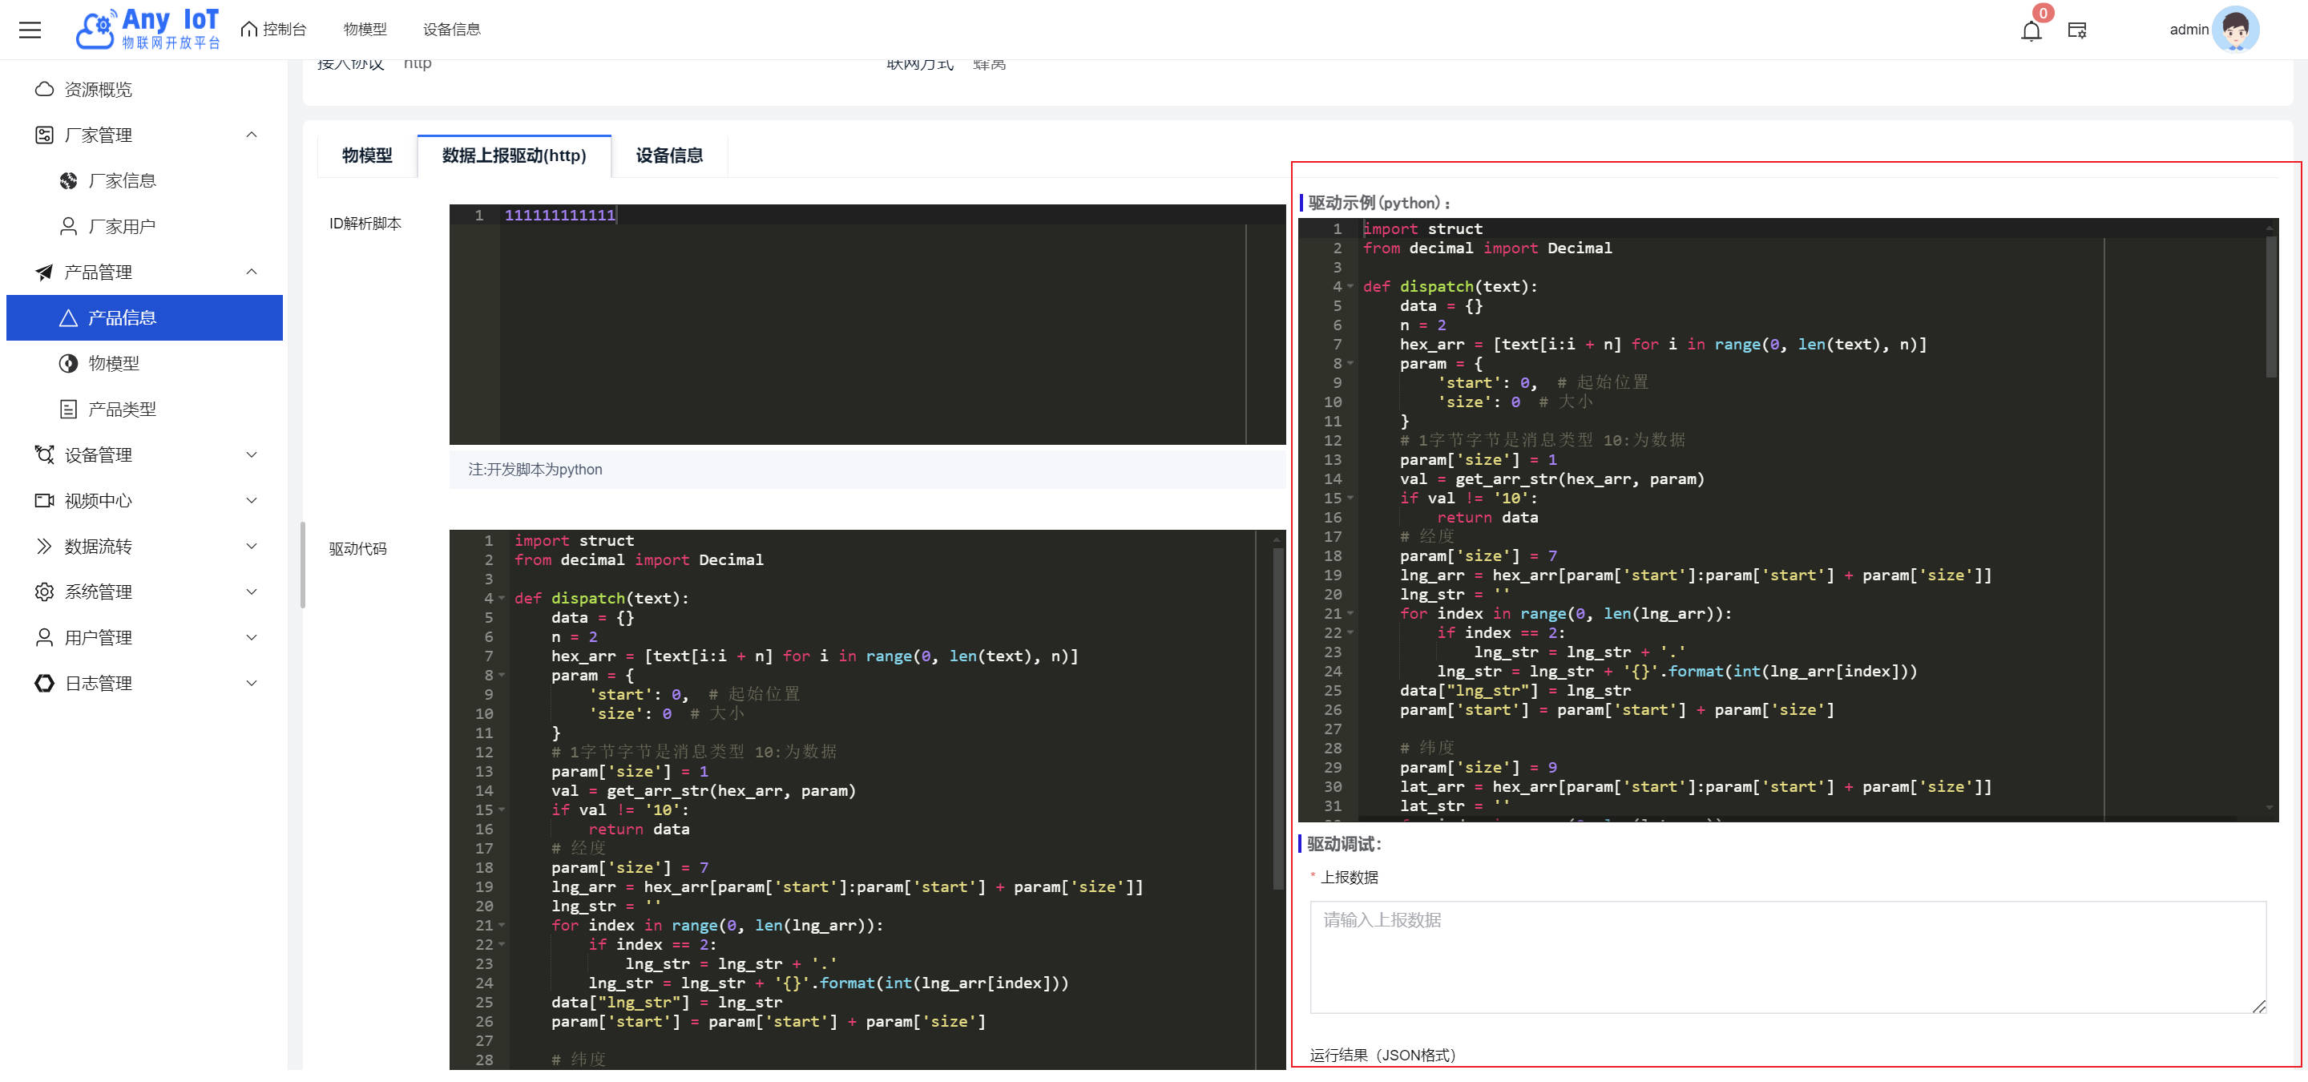Fold the dispatch function at line 4 in 驱动代码 editor

point(502,599)
